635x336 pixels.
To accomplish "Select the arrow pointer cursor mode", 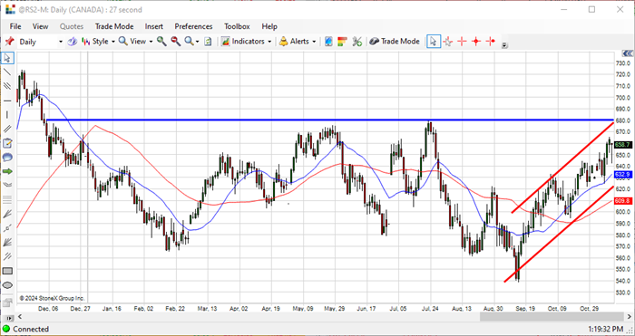I will [434, 42].
